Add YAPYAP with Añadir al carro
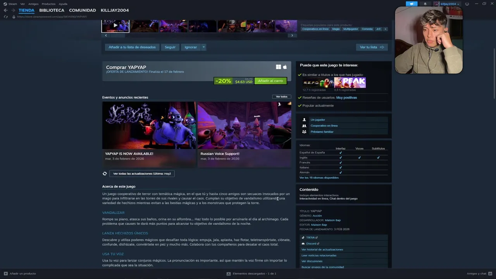This screenshot has width=496, height=279. [270, 81]
